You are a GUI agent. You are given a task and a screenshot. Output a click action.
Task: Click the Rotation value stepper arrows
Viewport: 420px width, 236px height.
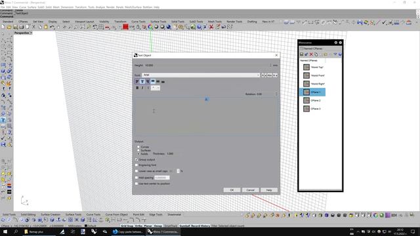tap(276, 94)
